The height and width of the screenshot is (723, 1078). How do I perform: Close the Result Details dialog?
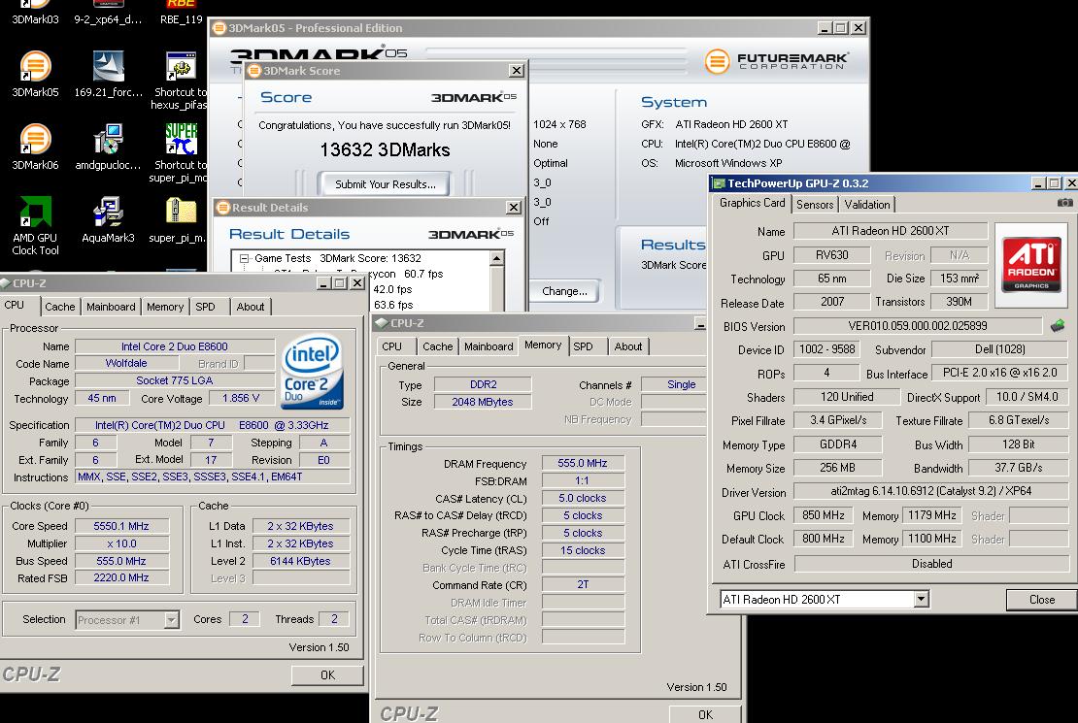(513, 208)
